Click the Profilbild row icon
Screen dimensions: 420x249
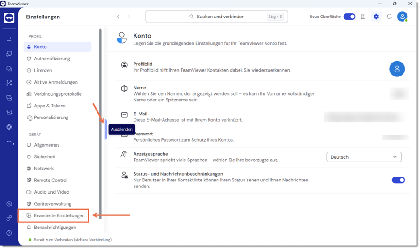pyautogui.click(x=124, y=65)
